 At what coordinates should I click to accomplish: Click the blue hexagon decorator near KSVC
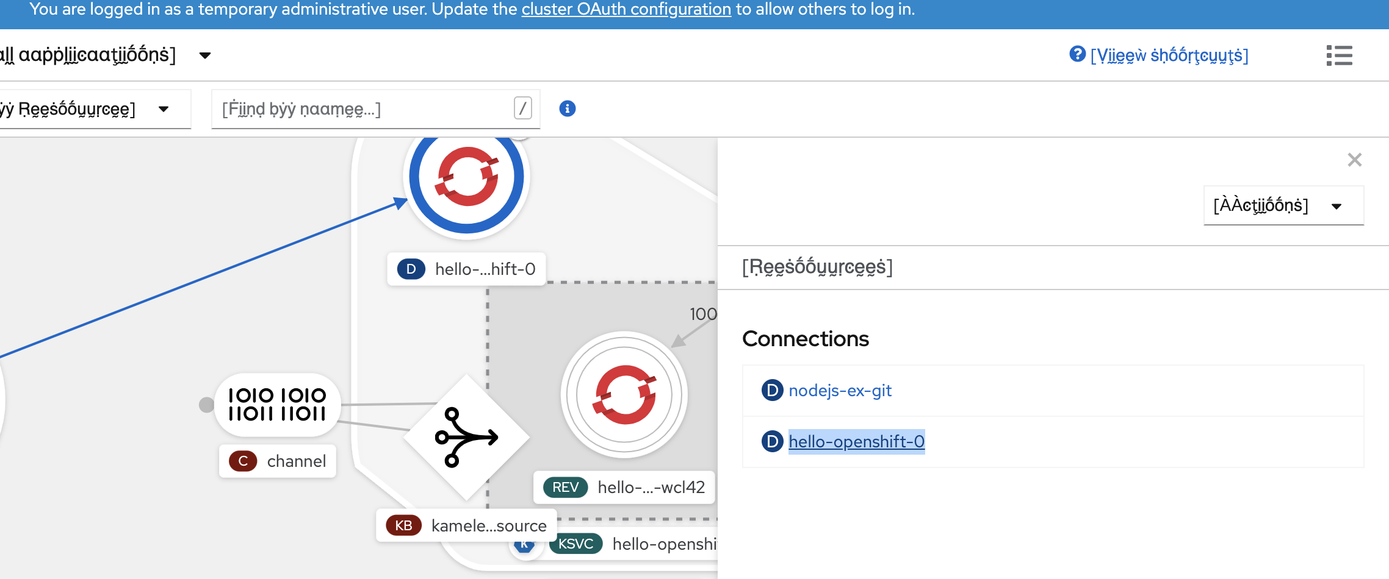tap(524, 544)
